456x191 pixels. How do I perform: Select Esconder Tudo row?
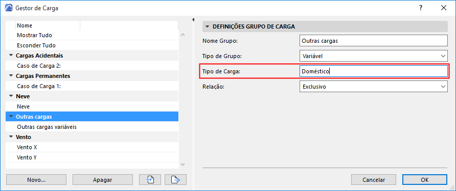(x=92, y=45)
